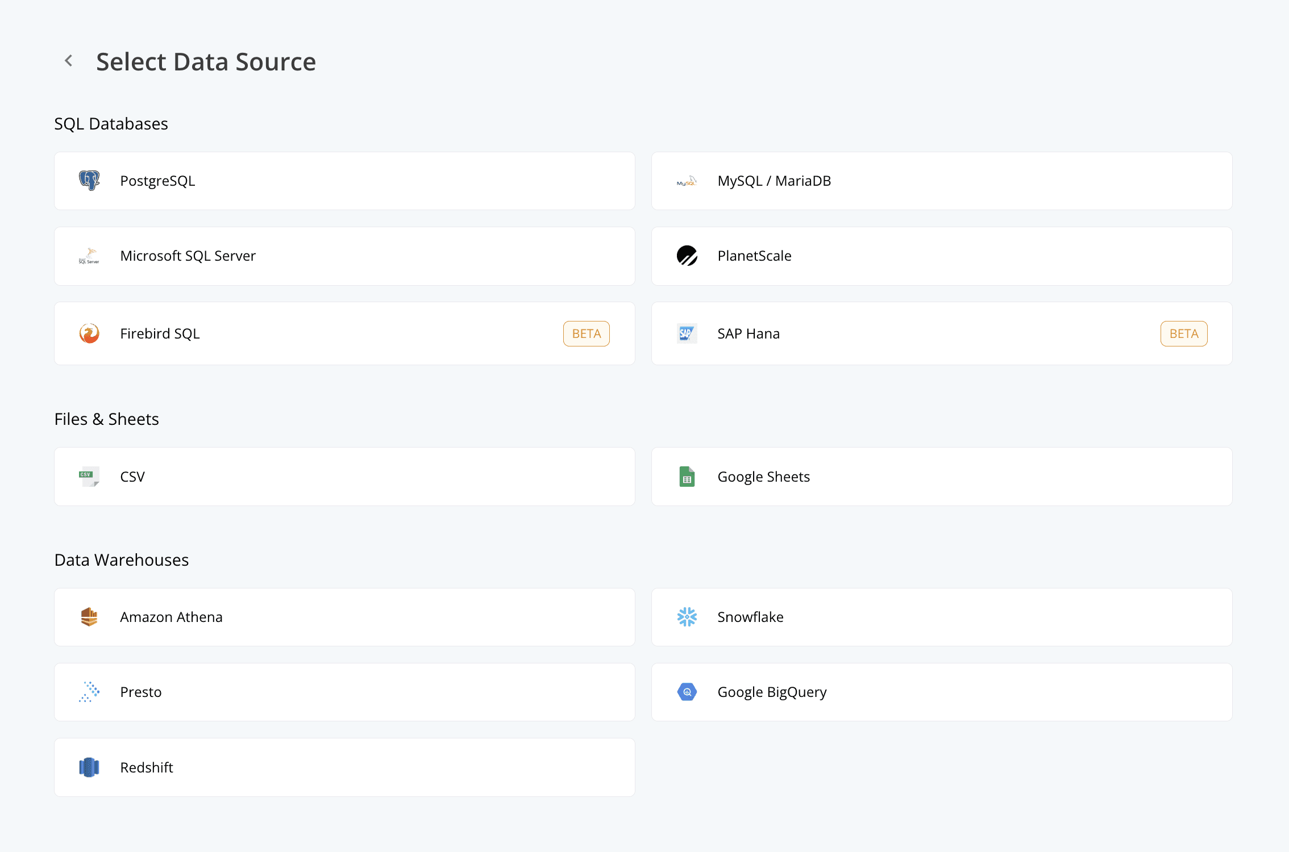The height and width of the screenshot is (852, 1289).
Task: Click the SAP Hana logo icon
Action: 687,333
